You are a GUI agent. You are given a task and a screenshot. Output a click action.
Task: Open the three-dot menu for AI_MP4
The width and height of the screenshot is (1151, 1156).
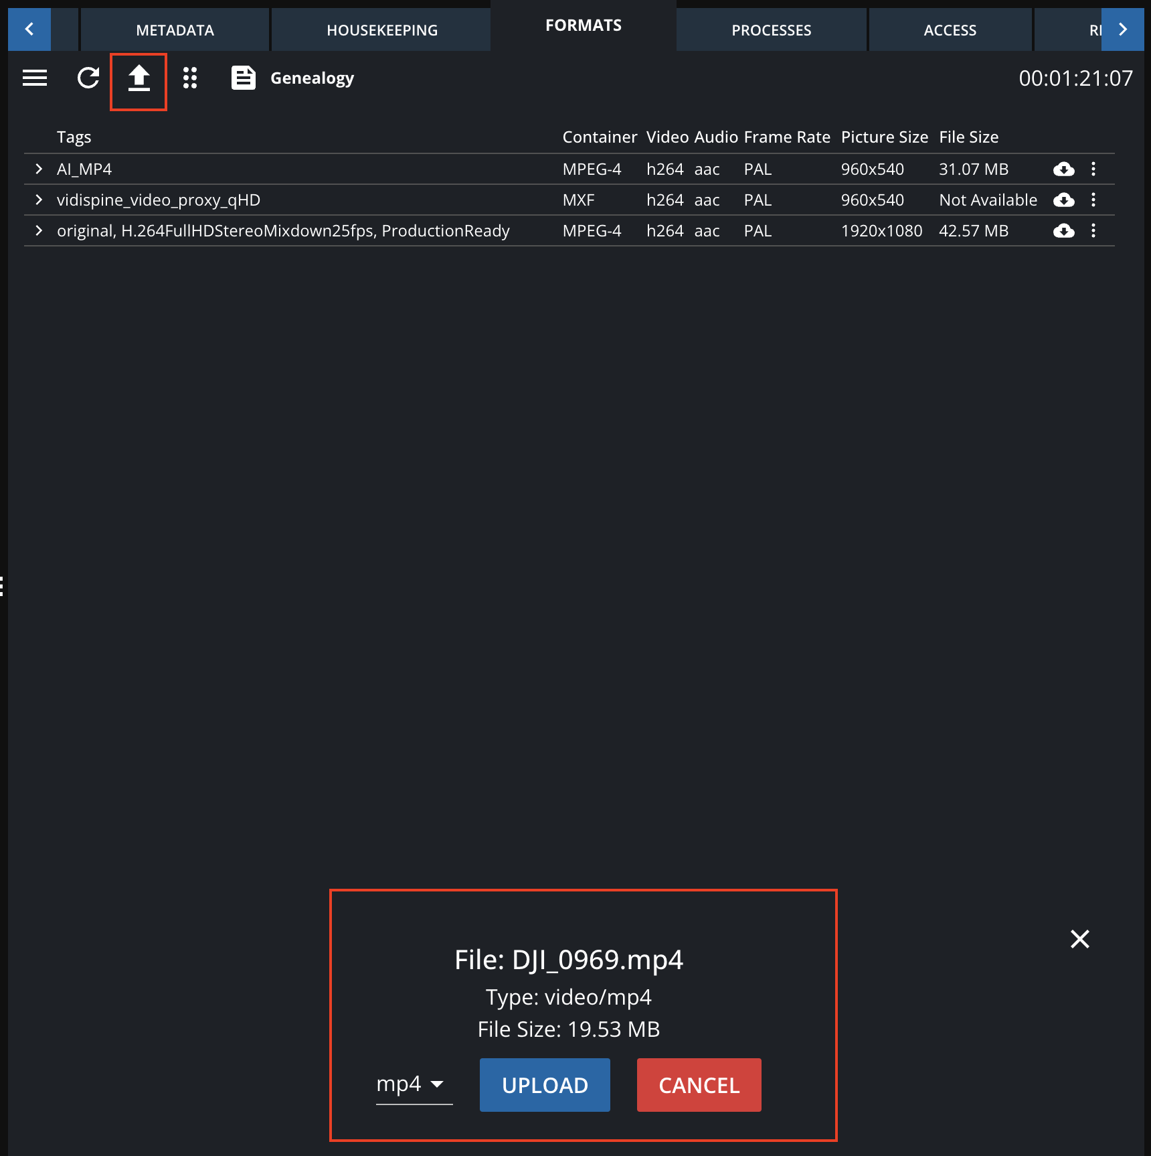pyautogui.click(x=1094, y=169)
